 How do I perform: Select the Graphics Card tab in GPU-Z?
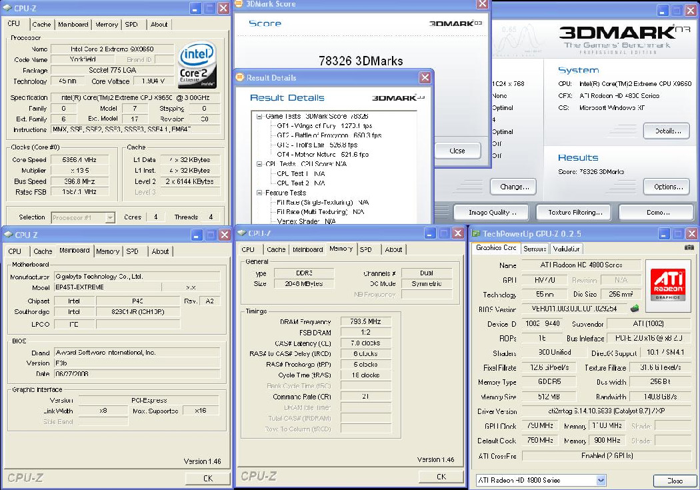click(x=496, y=248)
